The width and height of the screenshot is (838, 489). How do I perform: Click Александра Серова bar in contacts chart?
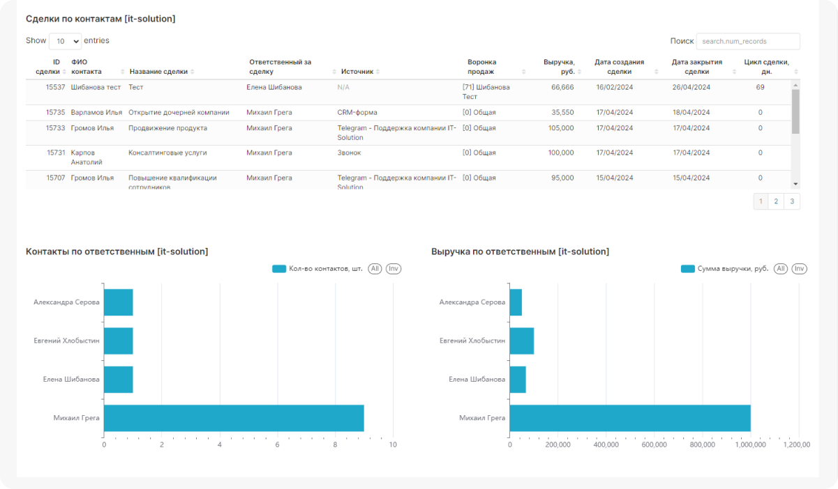click(119, 302)
